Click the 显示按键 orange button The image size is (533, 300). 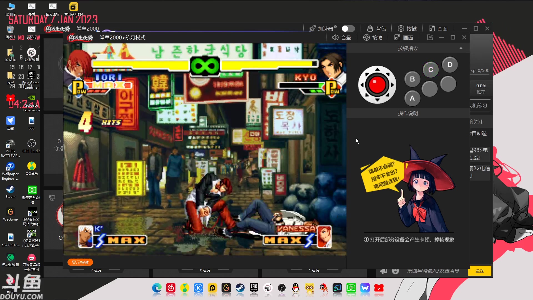tap(80, 262)
